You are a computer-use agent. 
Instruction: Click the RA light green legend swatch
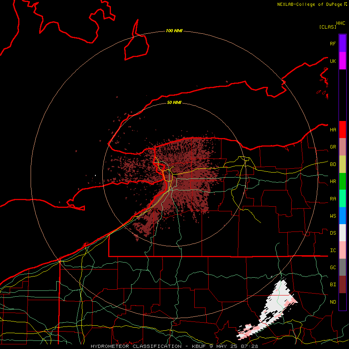tap(342, 198)
